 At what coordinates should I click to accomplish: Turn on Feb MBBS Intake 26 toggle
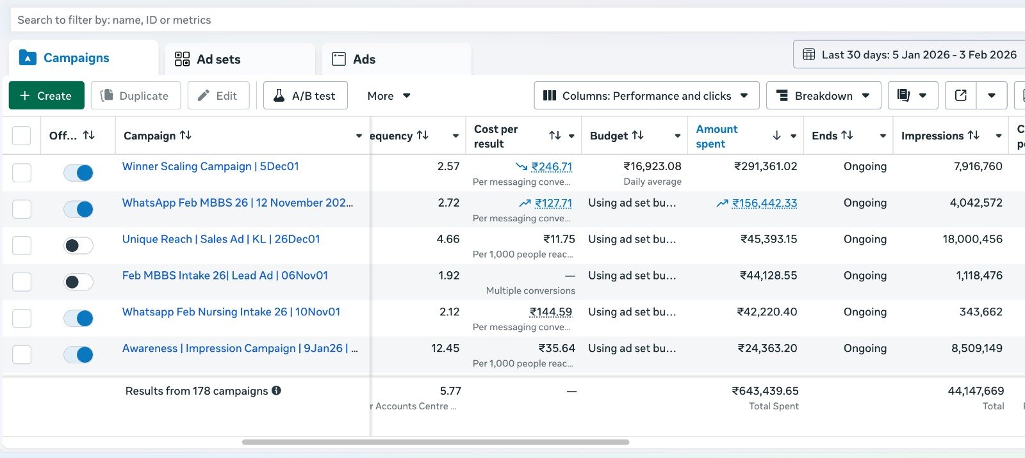click(x=79, y=282)
